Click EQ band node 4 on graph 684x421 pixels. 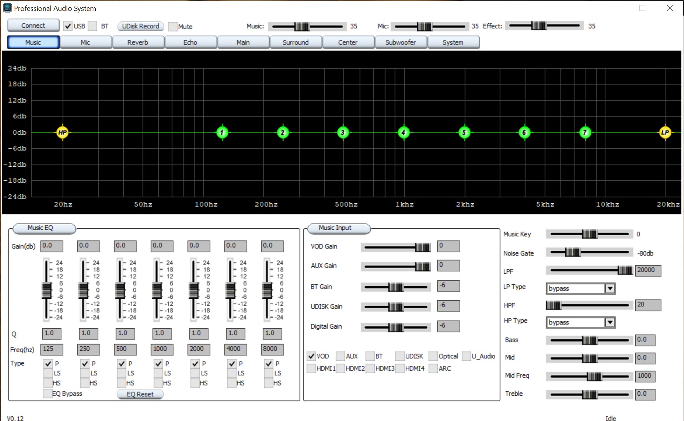[x=403, y=132]
